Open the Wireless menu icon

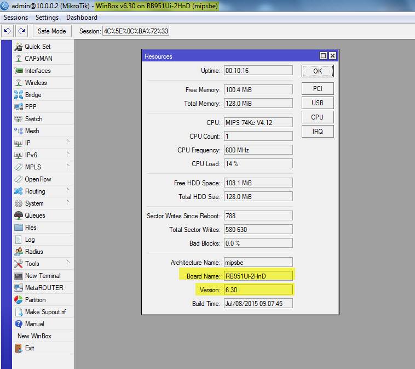[18, 83]
